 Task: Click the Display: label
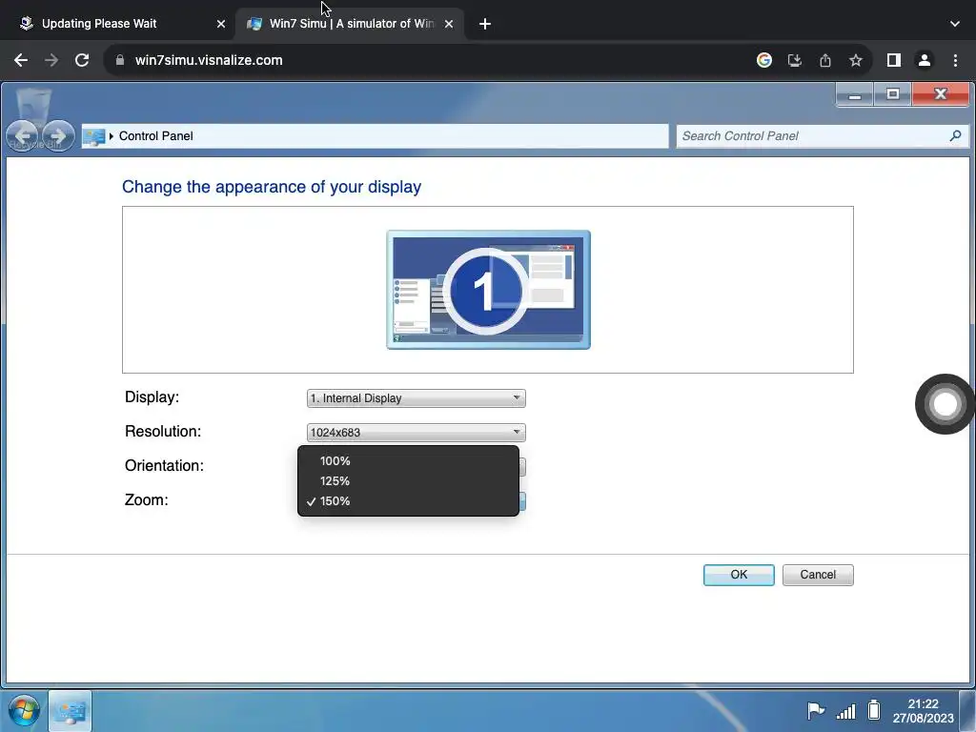click(x=152, y=397)
